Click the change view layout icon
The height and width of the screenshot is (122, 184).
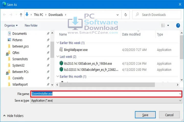163,25
